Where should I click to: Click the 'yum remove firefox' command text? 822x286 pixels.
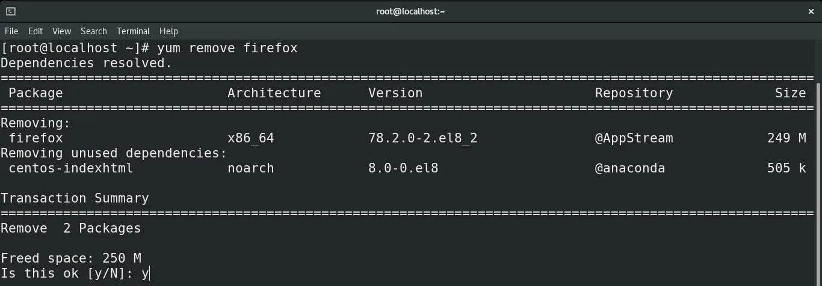point(227,48)
